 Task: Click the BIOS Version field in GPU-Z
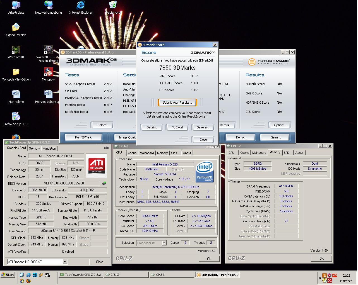[x=64, y=183]
